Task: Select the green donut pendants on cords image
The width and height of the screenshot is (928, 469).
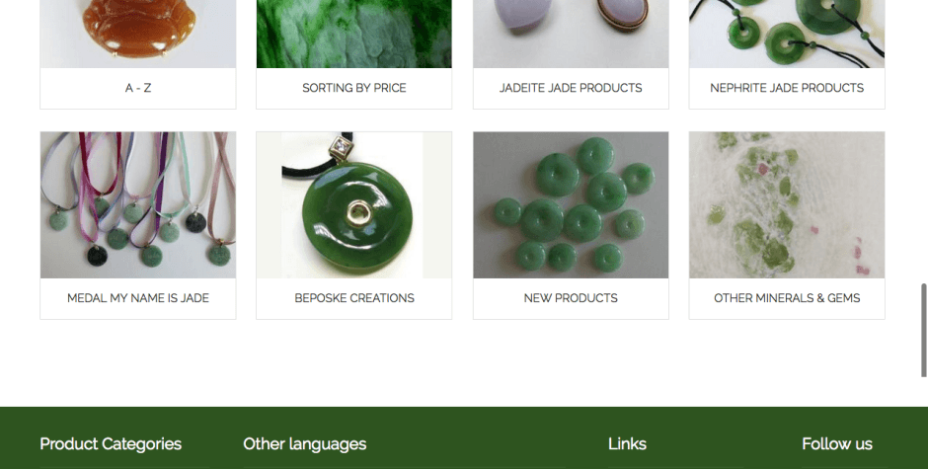Action: point(787,34)
